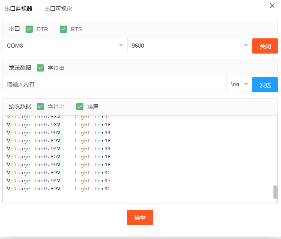Open the \r\n line ending dropdown
Image resolution: width=281 pixels, height=239 pixels.
coord(239,85)
